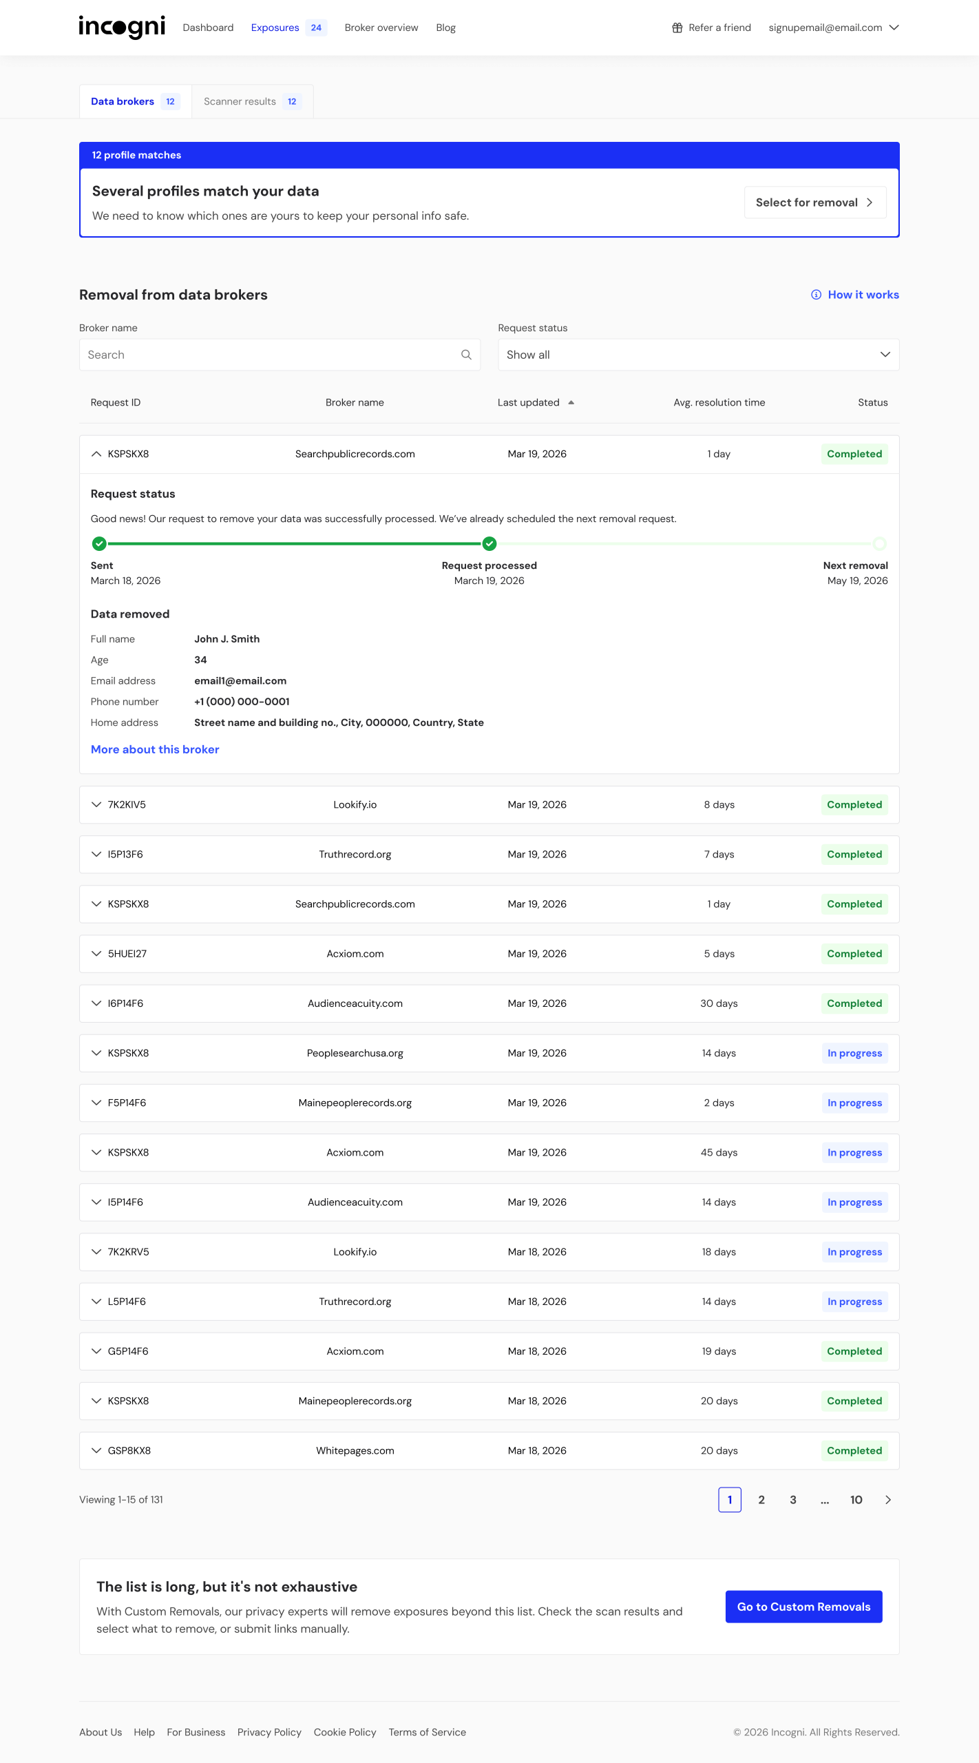Click the info icon next to How it works

(816, 295)
